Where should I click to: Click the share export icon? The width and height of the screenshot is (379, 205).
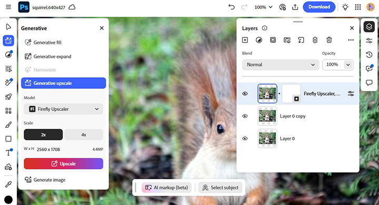(295, 7)
